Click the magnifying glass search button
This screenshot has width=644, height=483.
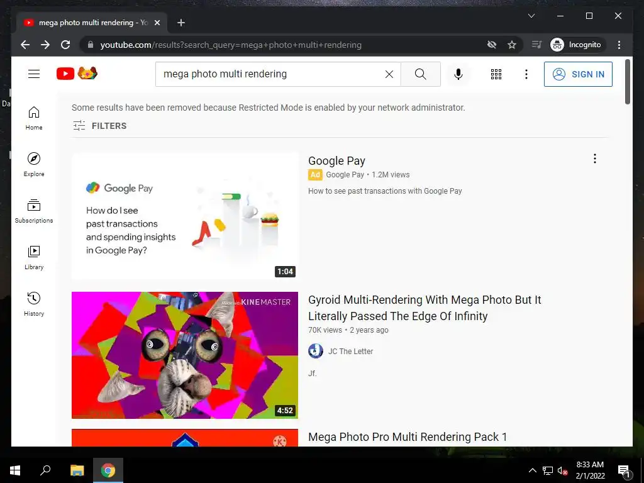click(421, 74)
